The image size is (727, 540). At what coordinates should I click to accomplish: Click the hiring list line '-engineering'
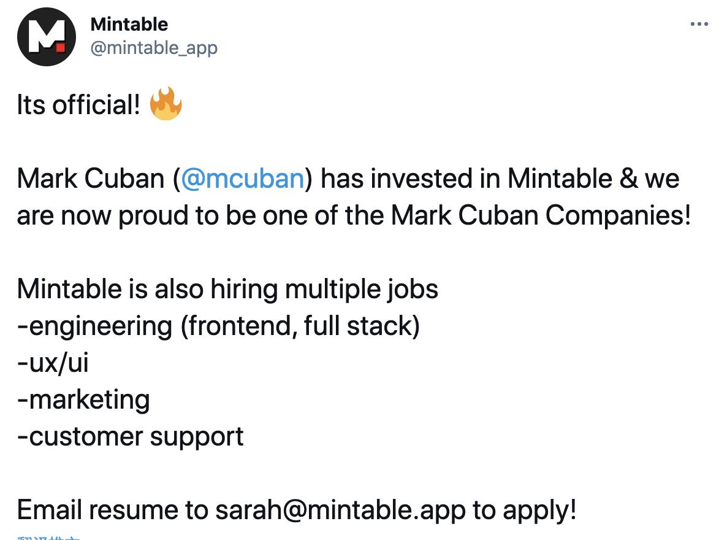tap(218, 326)
